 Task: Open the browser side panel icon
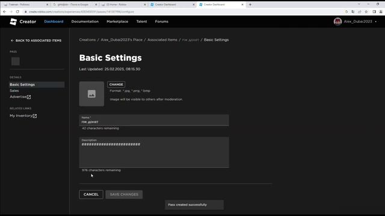[x=374, y=11]
